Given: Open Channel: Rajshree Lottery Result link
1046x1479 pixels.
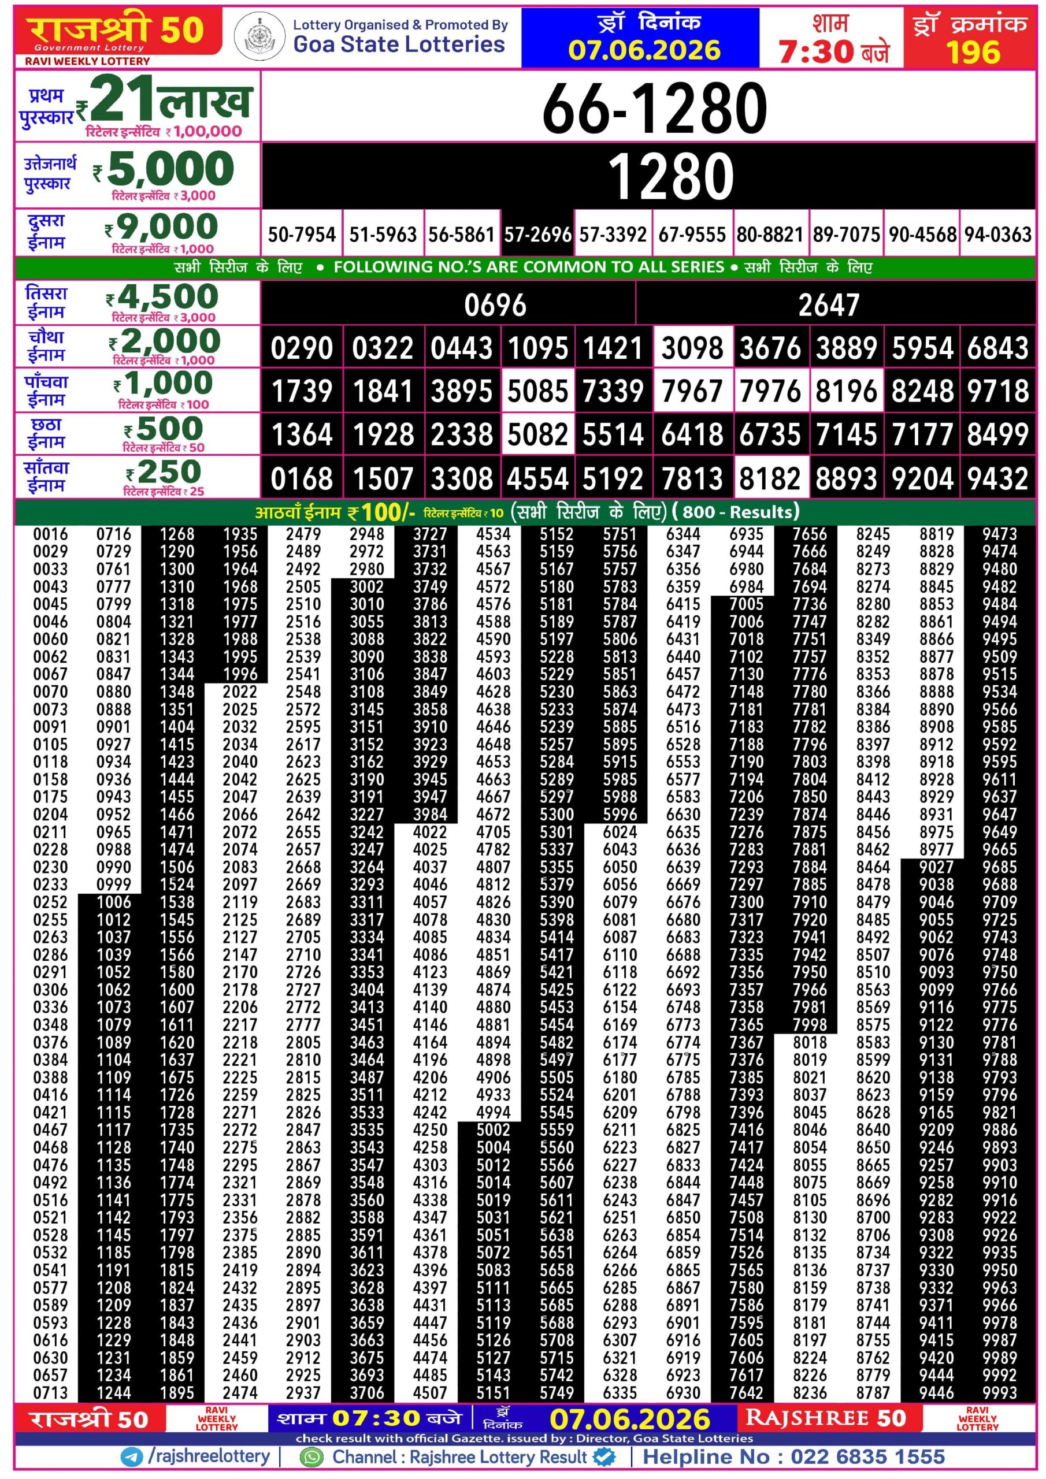Looking at the screenshot, I should 459,1457.
